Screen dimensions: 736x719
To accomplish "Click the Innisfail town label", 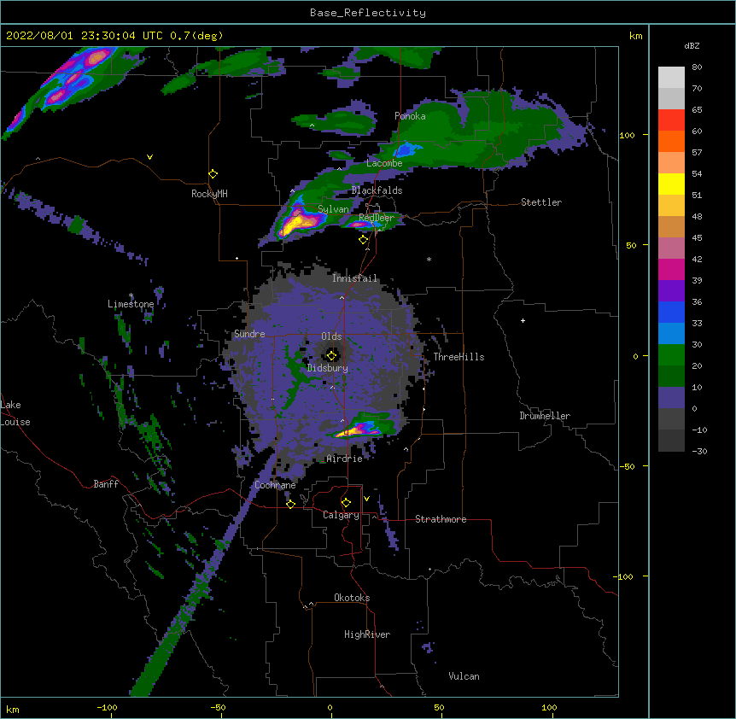I will 354,278.
